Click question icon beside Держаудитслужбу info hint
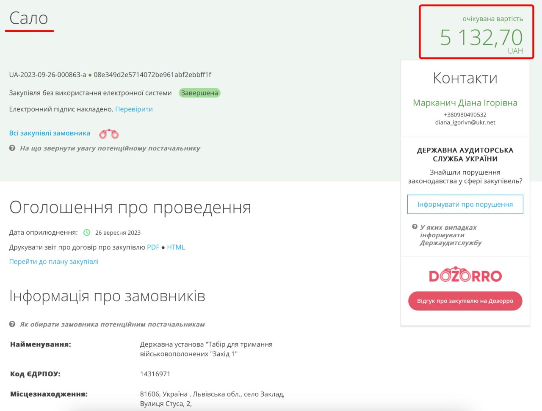542x411 pixels. pos(415,227)
